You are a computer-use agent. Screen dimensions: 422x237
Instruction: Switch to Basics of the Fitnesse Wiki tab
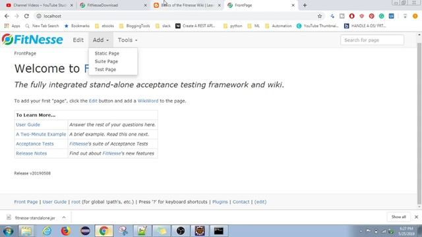pyautogui.click(x=187, y=5)
